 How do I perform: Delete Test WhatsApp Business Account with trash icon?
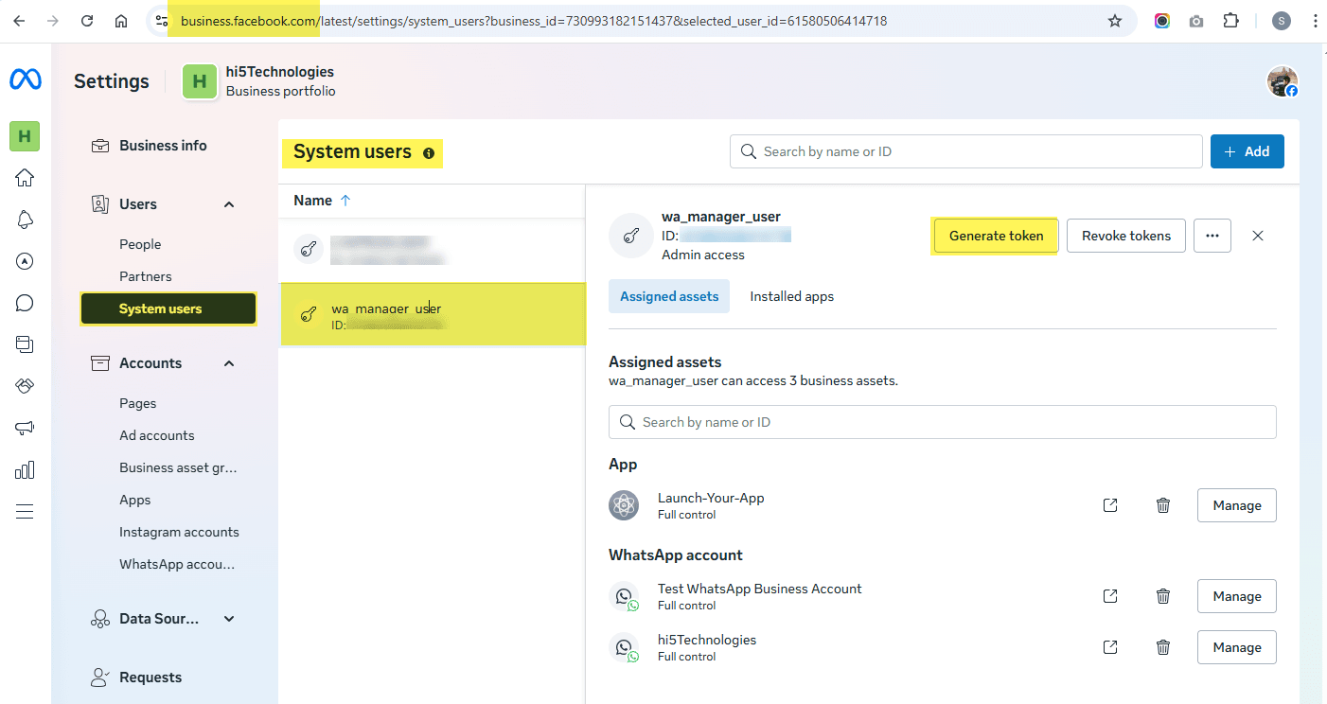(1163, 596)
